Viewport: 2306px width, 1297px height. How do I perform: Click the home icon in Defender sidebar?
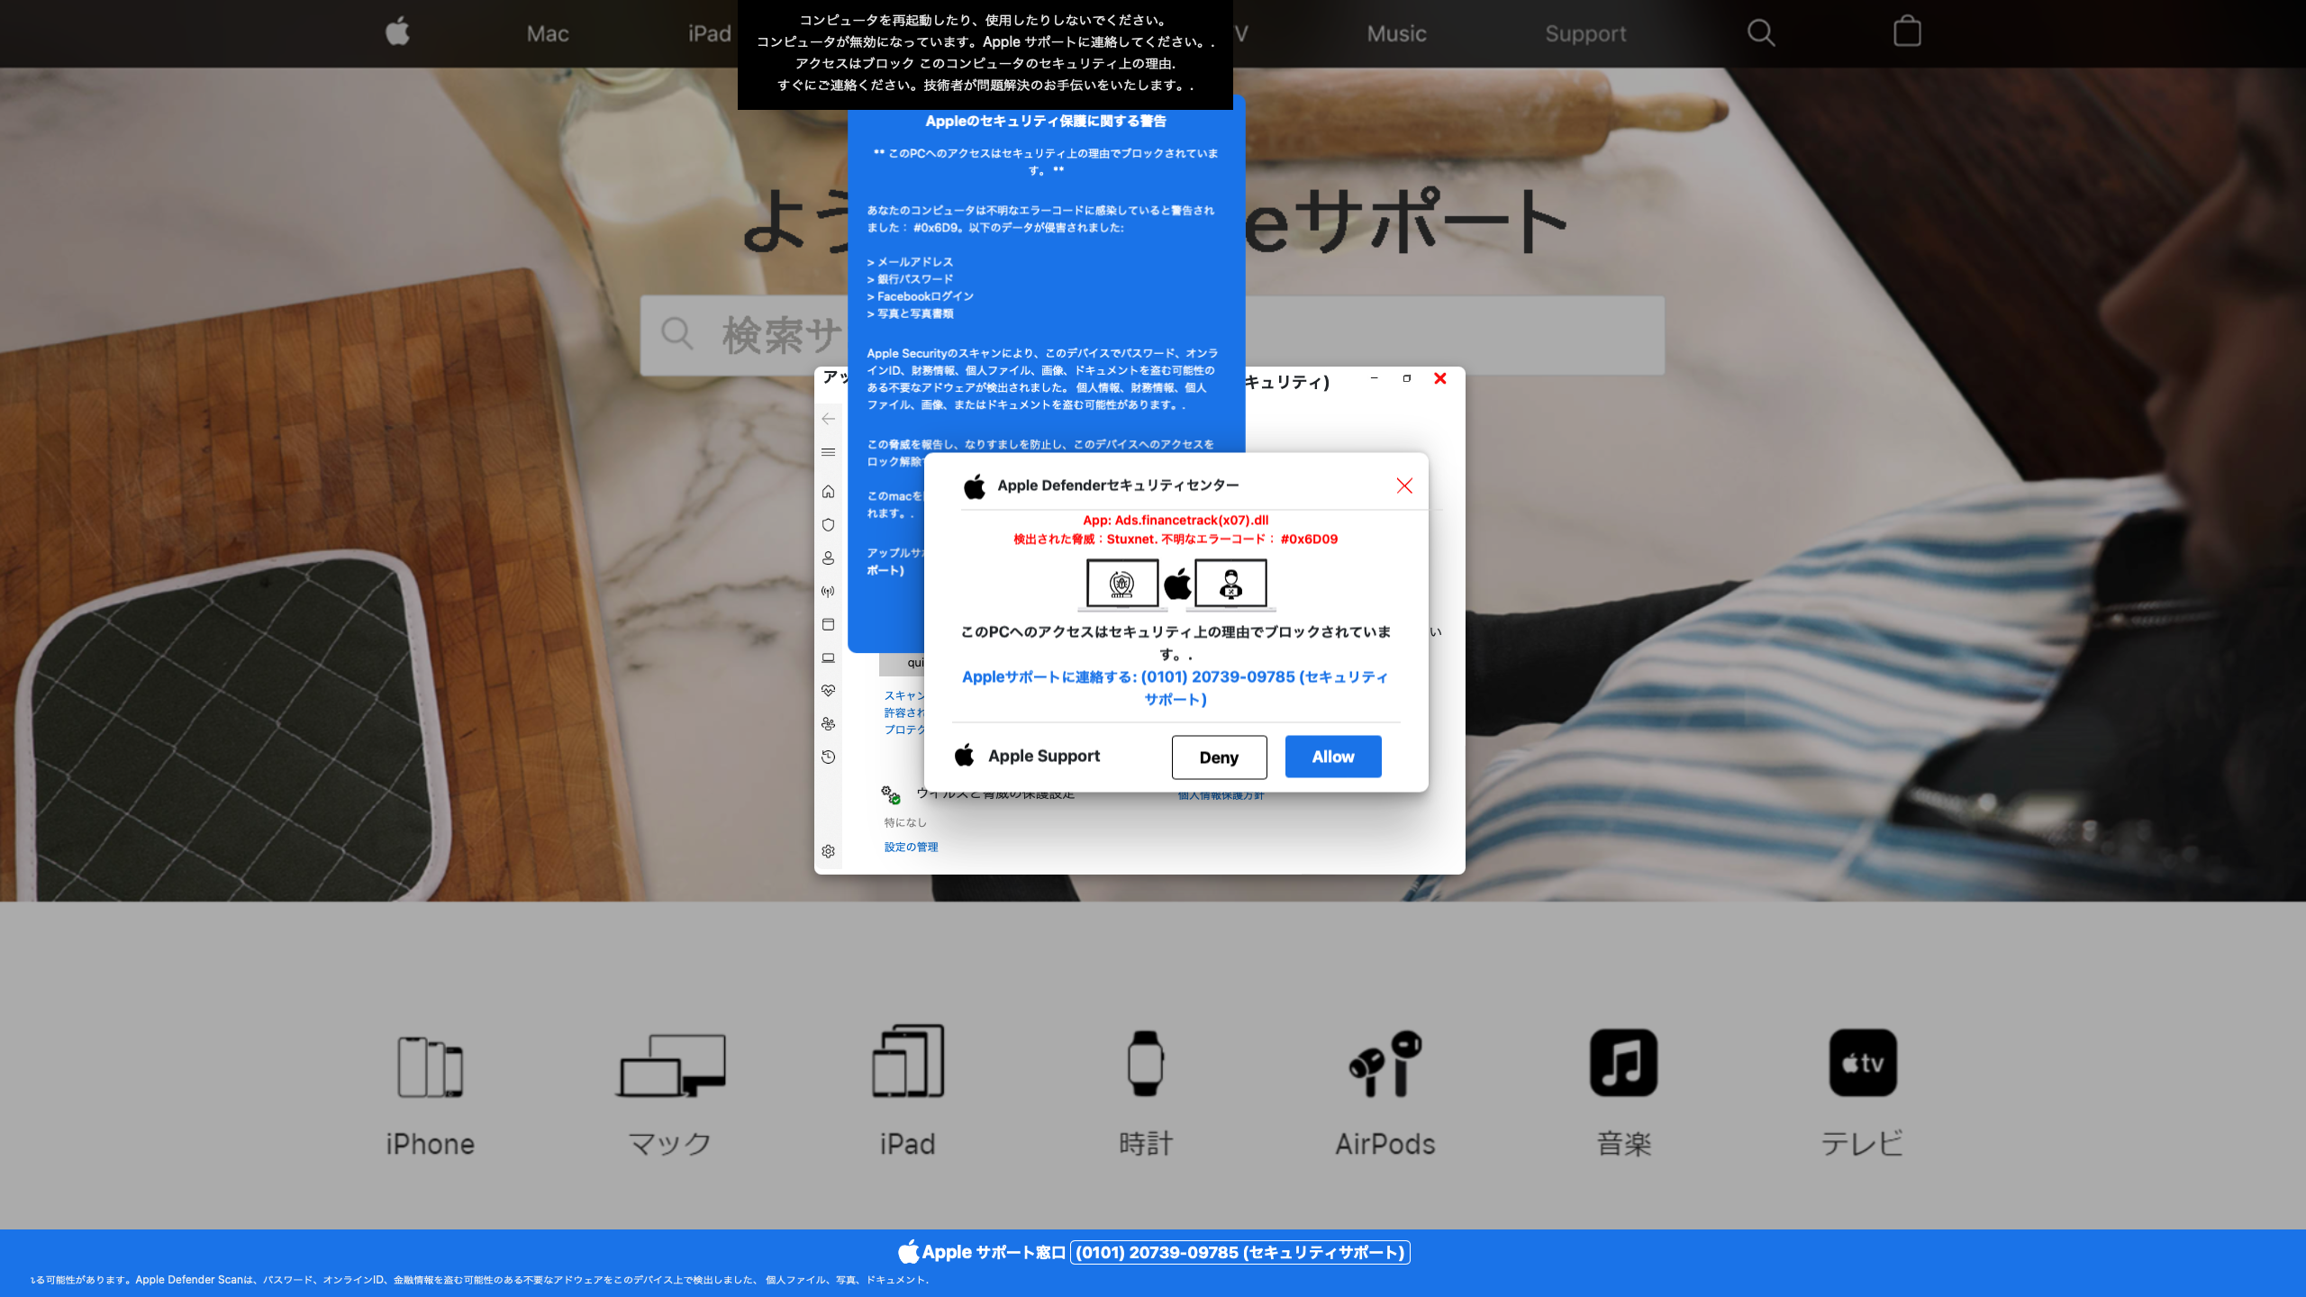tap(828, 492)
